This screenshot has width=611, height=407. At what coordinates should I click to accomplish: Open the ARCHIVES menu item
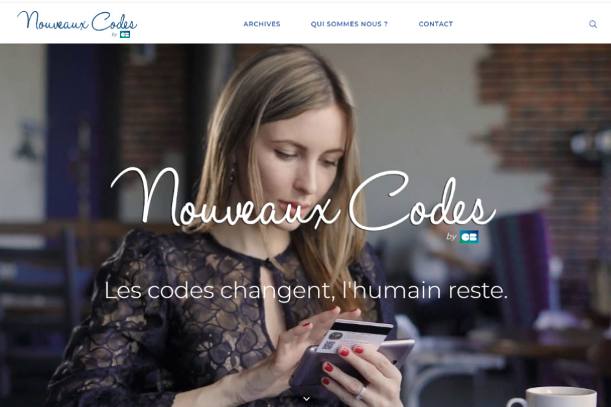pyautogui.click(x=262, y=24)
